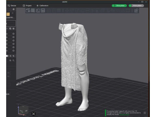The image size is (156, 117).
Task: Click the Print plate button
Action: 137,6
